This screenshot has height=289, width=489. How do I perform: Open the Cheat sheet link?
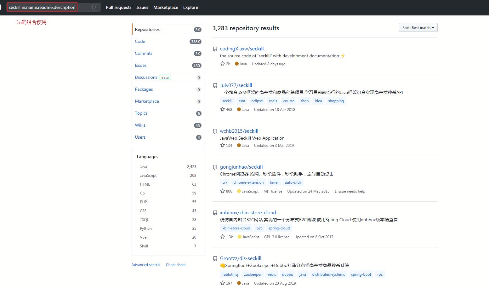point(176,265)
